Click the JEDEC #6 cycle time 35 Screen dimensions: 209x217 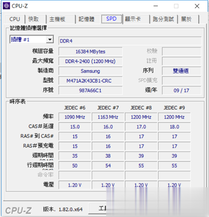[75, 156]
